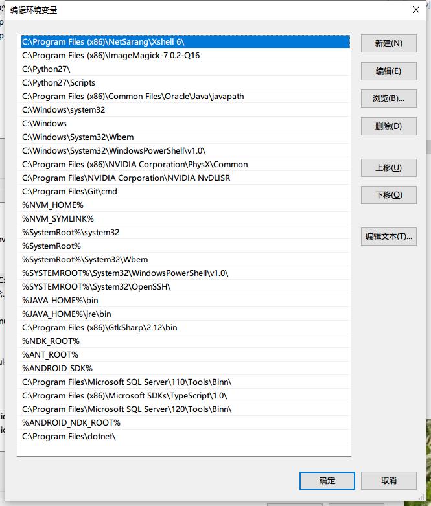
Task: Select the NVIDIA NvDLISR entry
Action: tap(185, 178)
